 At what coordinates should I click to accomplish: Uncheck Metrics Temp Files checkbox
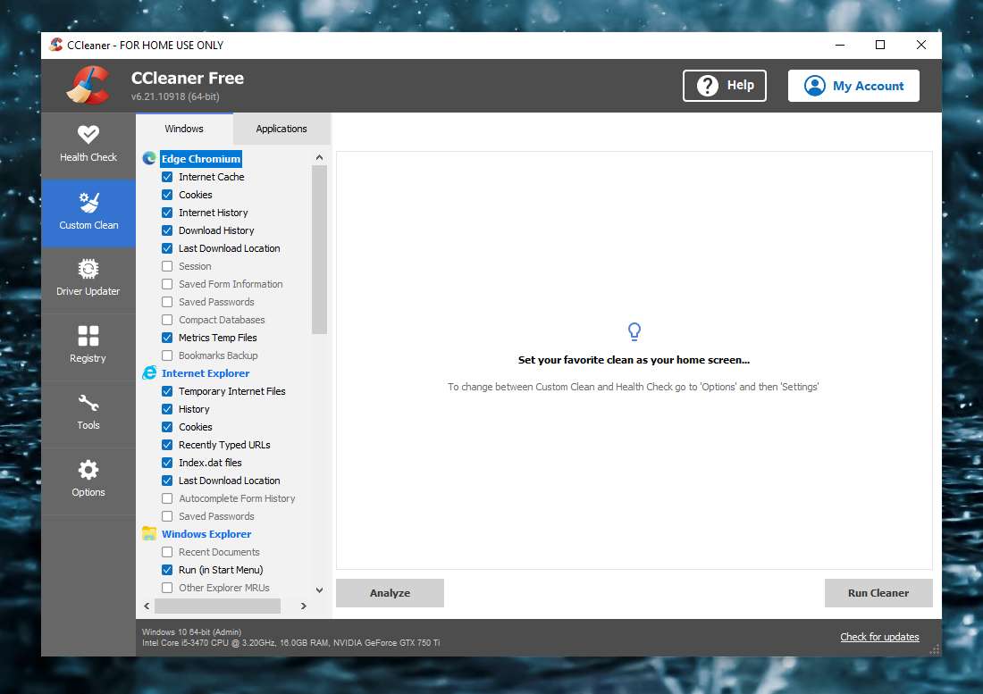point(167,338)
